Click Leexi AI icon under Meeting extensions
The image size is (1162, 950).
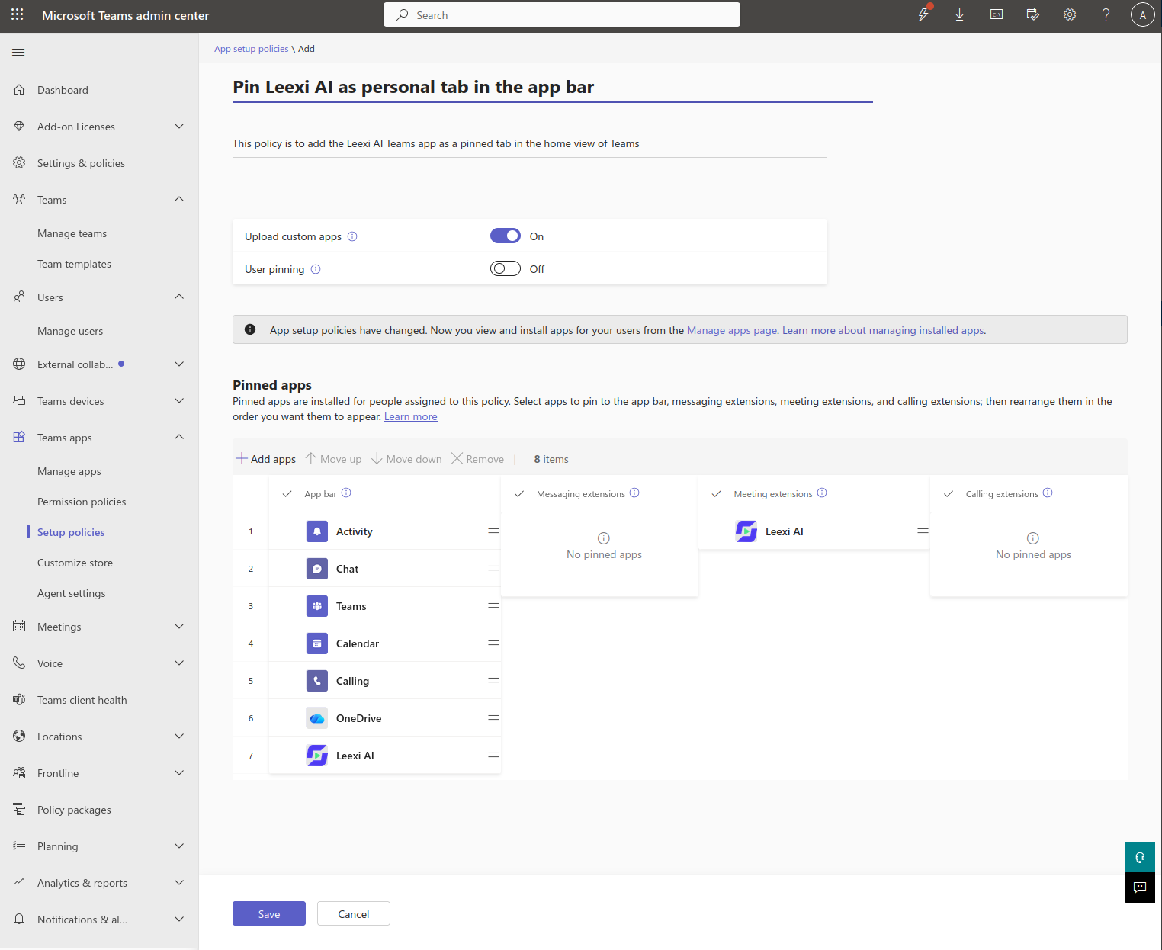(746, 531)
